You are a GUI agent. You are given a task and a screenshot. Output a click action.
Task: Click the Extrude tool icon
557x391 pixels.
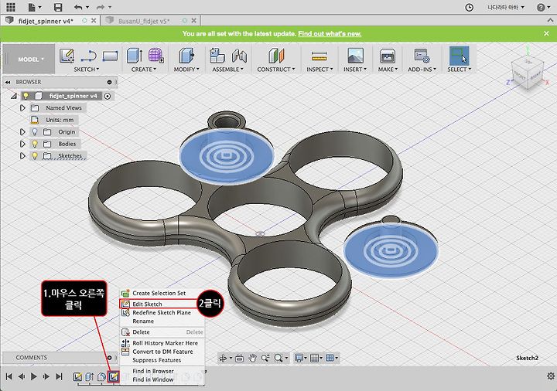click(x=135, y=56)
